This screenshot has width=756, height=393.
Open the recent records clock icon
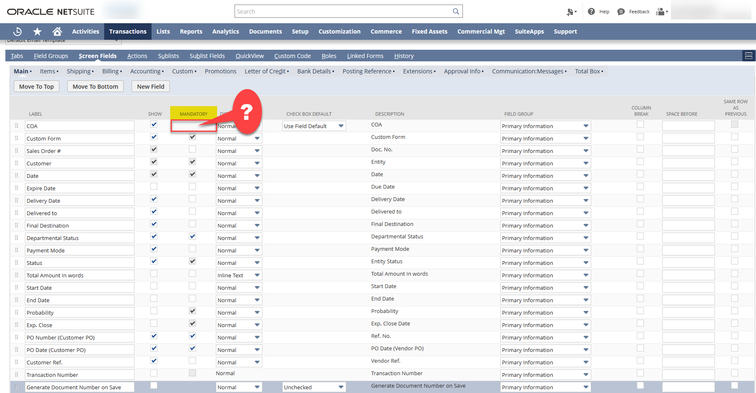(17, 31)
